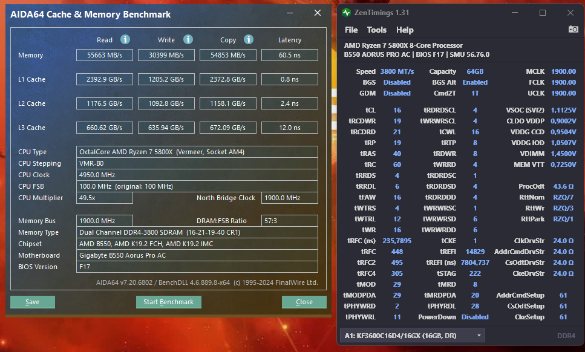Click the ProcOdt value 43.6 Ω
Image resolution: width=585 pixels, height=352 pixels.
563,186
